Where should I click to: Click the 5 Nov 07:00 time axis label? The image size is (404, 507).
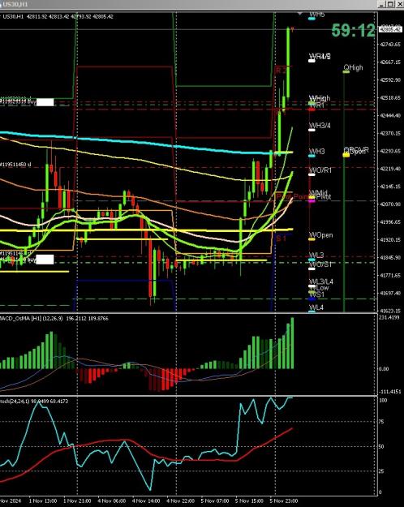click(215, 501)
